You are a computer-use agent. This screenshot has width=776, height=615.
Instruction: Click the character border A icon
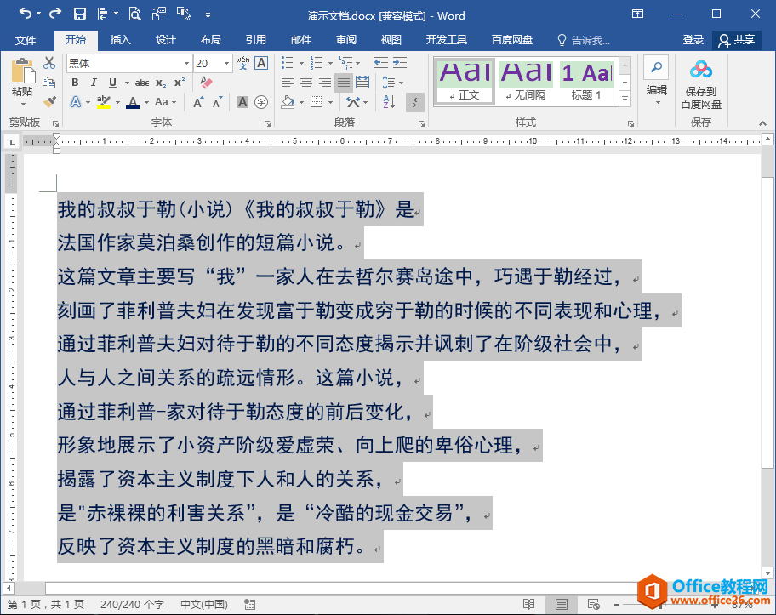pyautogui.click(x=261, y=63)
